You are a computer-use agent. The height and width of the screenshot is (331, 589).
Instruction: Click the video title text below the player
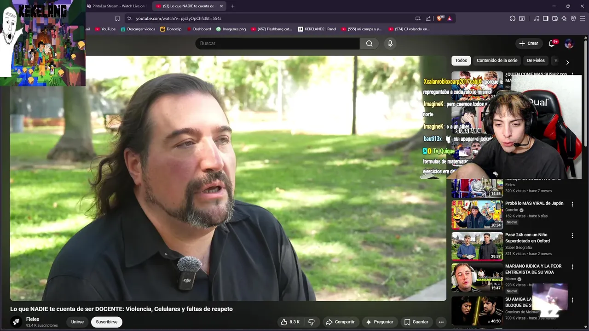pos(121,309)
